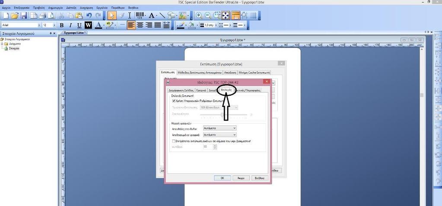Click the line color pen icon

click(x=180, y=25)
